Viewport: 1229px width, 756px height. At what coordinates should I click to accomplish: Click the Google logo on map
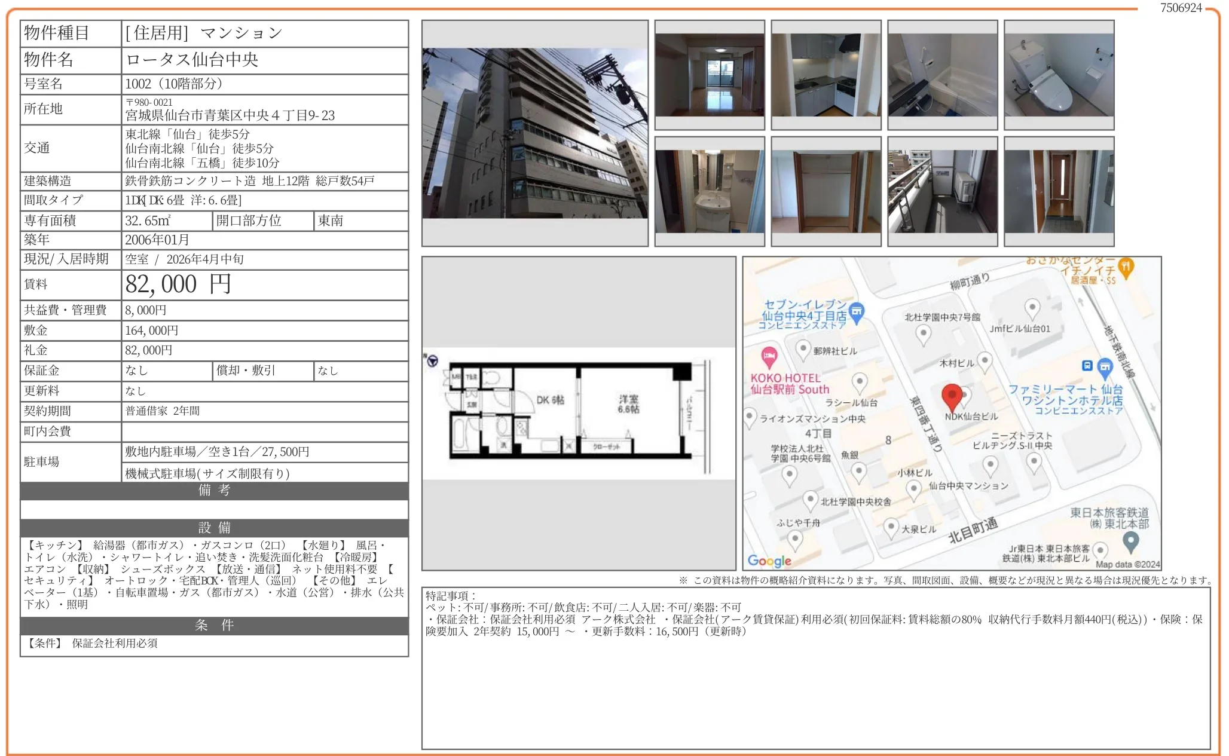(769, 561)
